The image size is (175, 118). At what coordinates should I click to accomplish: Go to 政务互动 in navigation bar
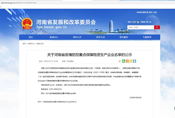pyautogui.click(x=100, y=37)
